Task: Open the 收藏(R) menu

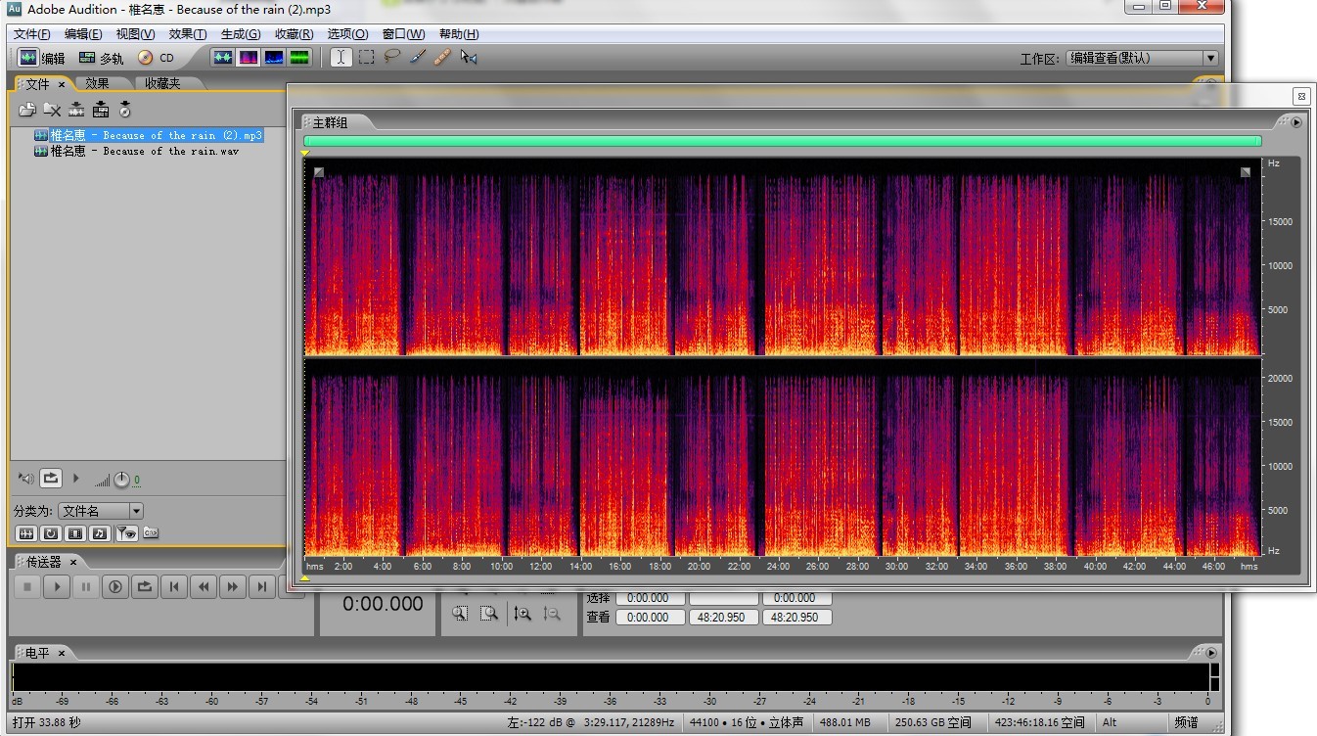Action: [295, 34]
